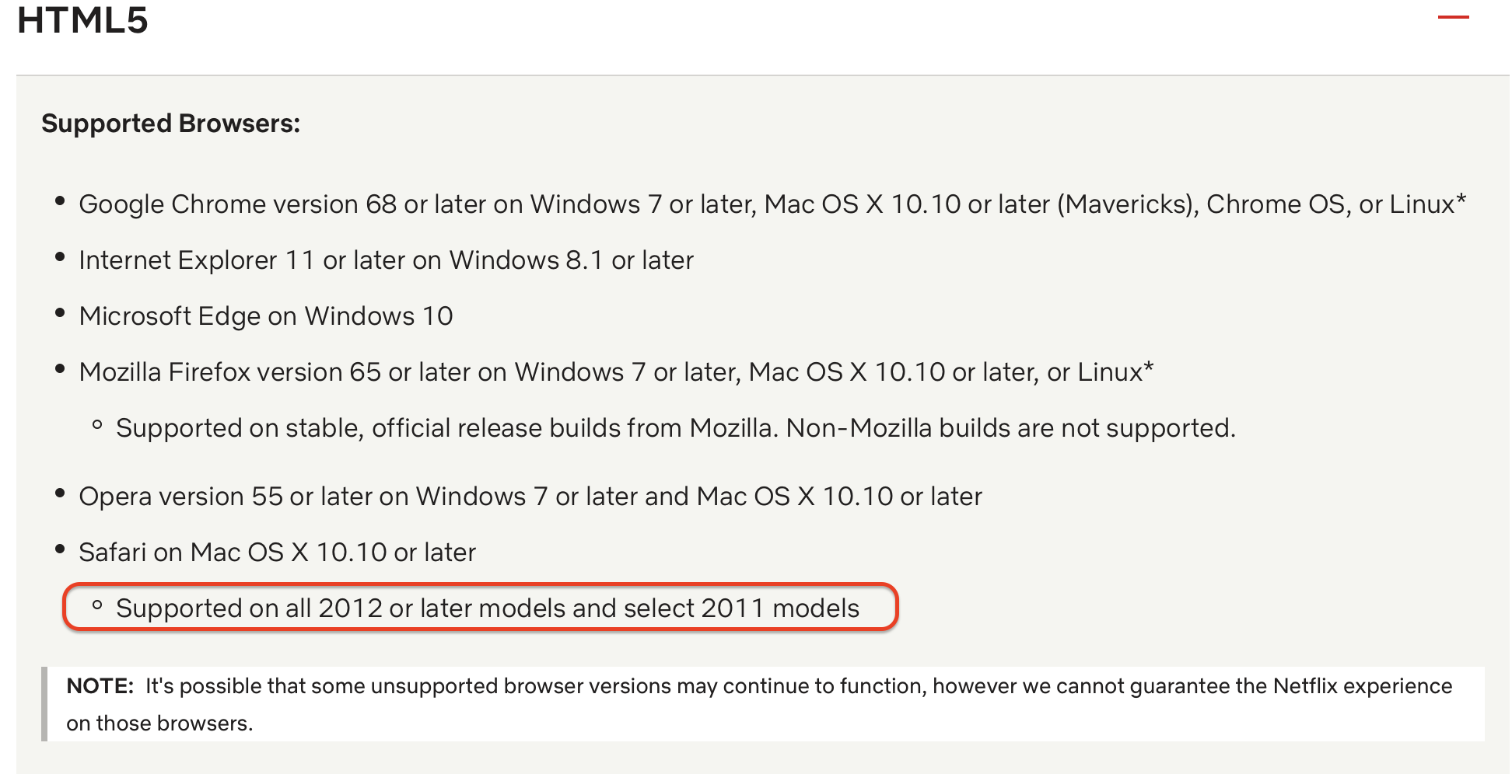Click the Google Chrome version 68 line
Image resolution: width=1512 pixels, height=774 pixels.
(772, 204)
